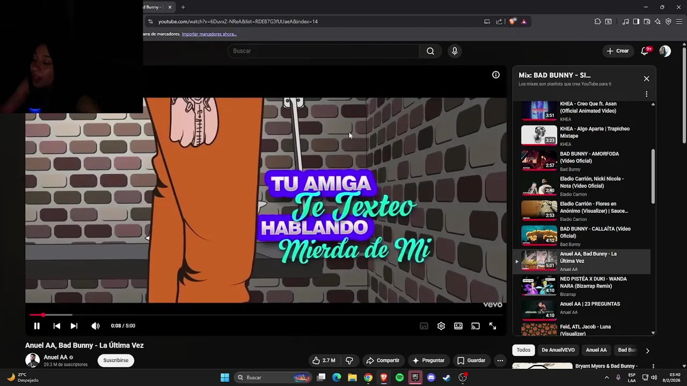Select the De AnuelVEVO chip
Image resolution: width=687 pixels, height=386 pixels.
click(558, 350)
